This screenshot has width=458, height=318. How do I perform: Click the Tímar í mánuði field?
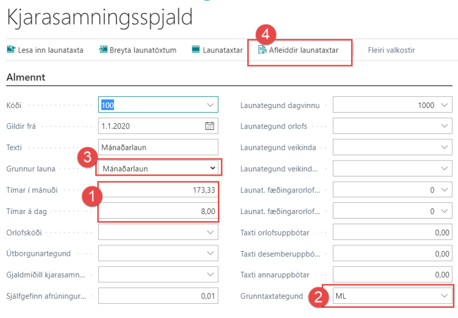point(158,190)
